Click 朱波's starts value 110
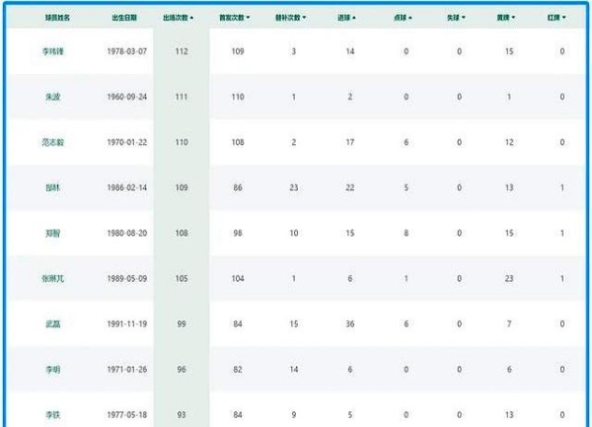This screenshot has width=592, height=427. pos(238,97)
